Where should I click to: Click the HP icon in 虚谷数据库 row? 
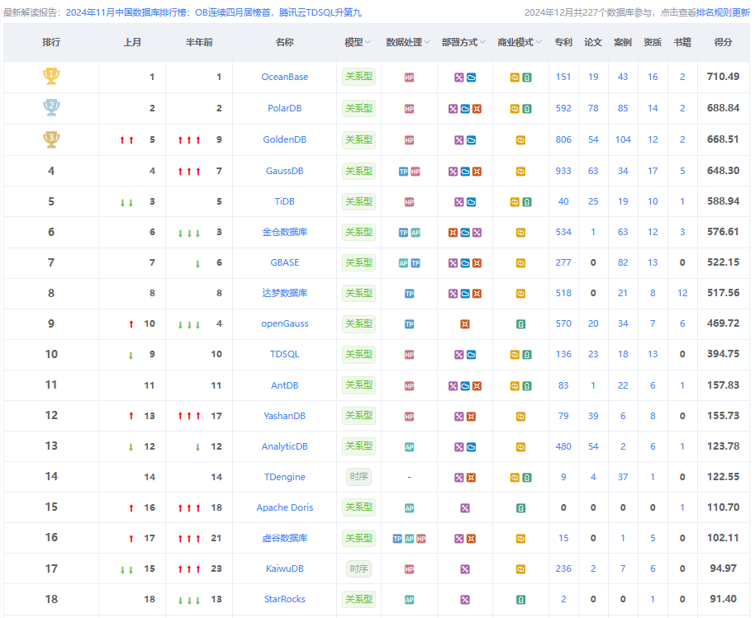421,539
